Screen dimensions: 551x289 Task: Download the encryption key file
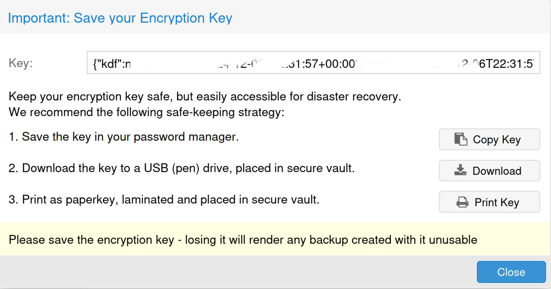[x=489, y=171]
